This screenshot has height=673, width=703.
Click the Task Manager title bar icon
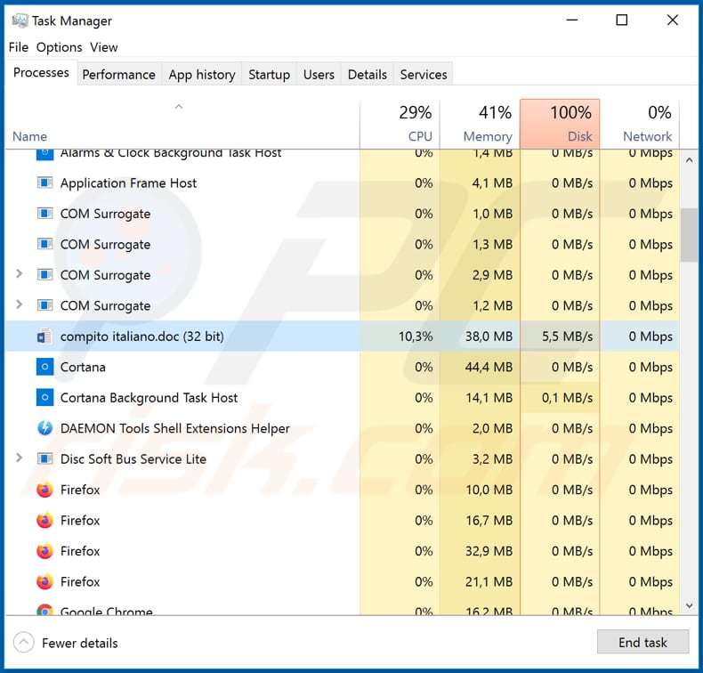[x=20, y=20]
